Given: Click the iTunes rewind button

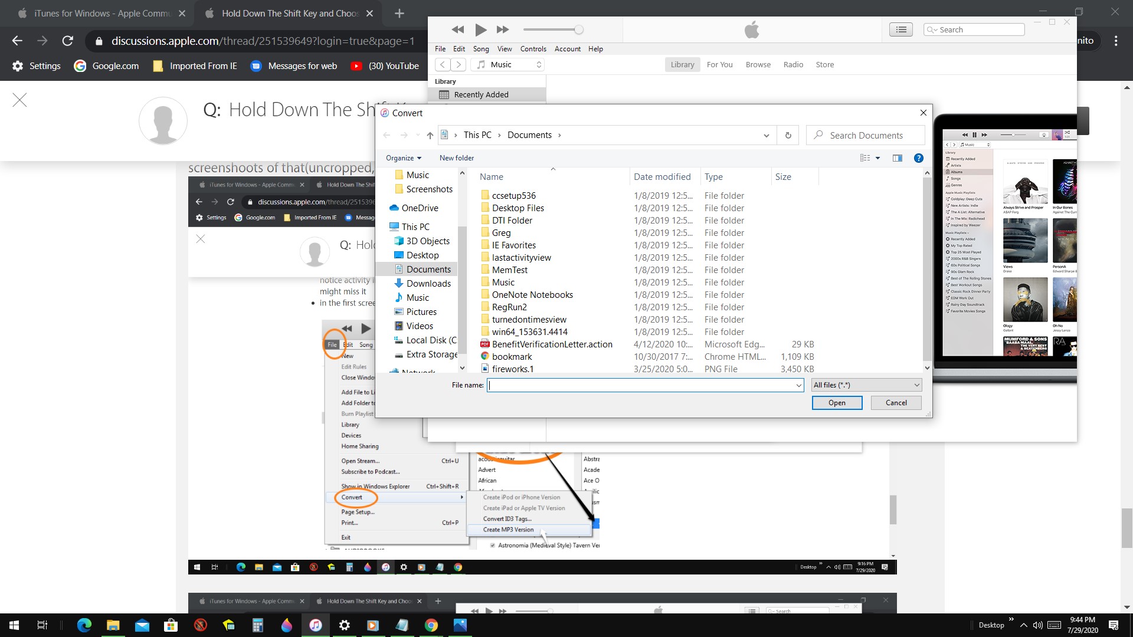Looking at the screenshot, I should pyautogui.click(x=457, y=29).
